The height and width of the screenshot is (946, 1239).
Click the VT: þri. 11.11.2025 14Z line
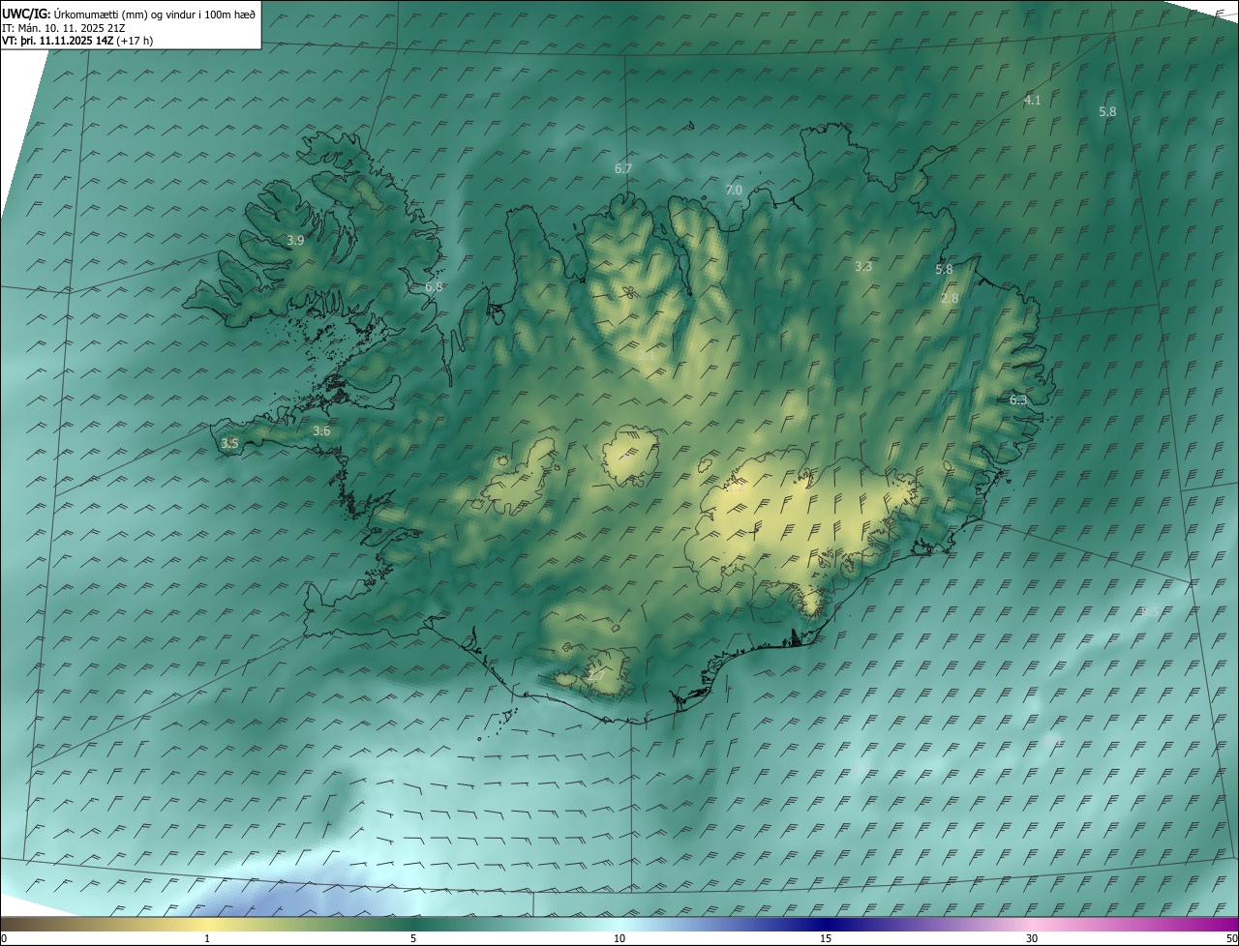coord(58,41)
